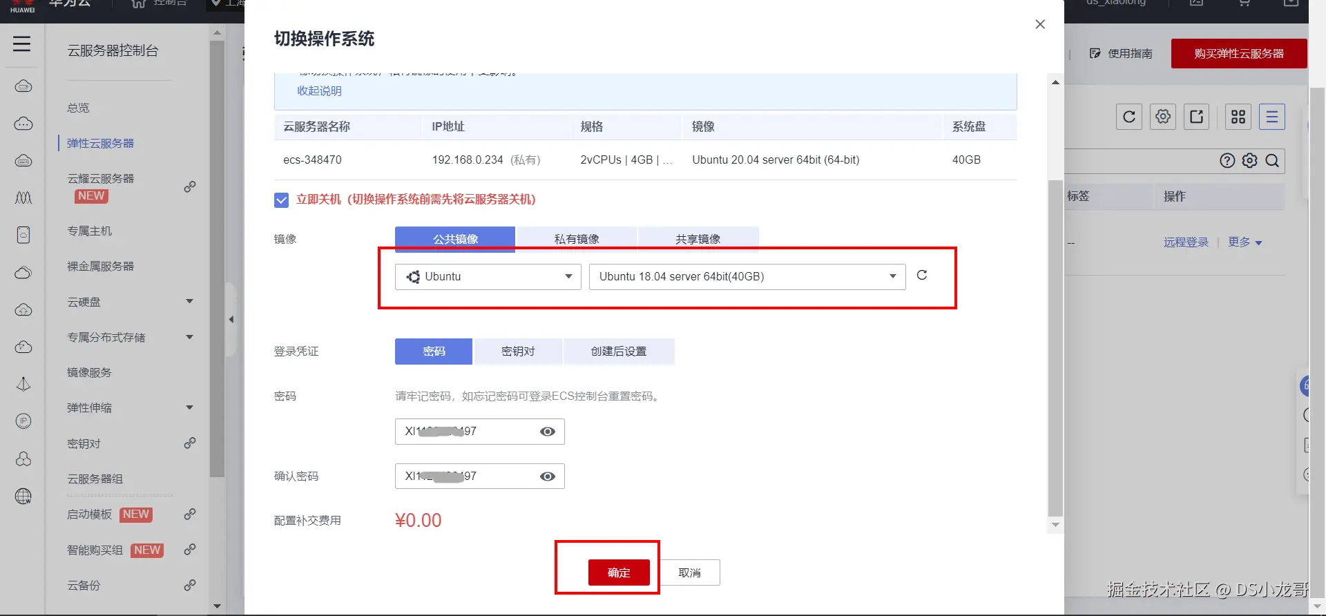Viewport: 1326px width, 616px height.
Task: Click the IP address 192.168.0.234
Action: point(468,160)
